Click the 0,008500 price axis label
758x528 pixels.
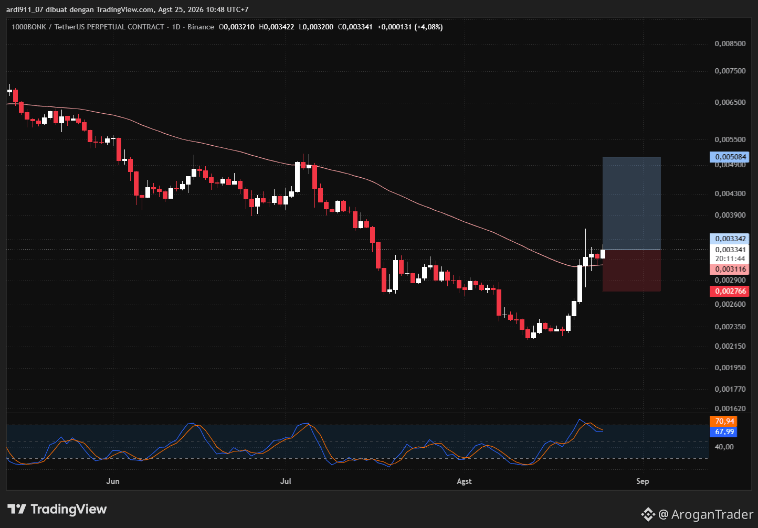point(730,44)
